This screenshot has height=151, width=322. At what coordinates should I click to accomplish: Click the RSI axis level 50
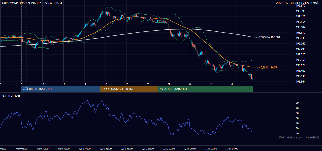tap(297, 118)
